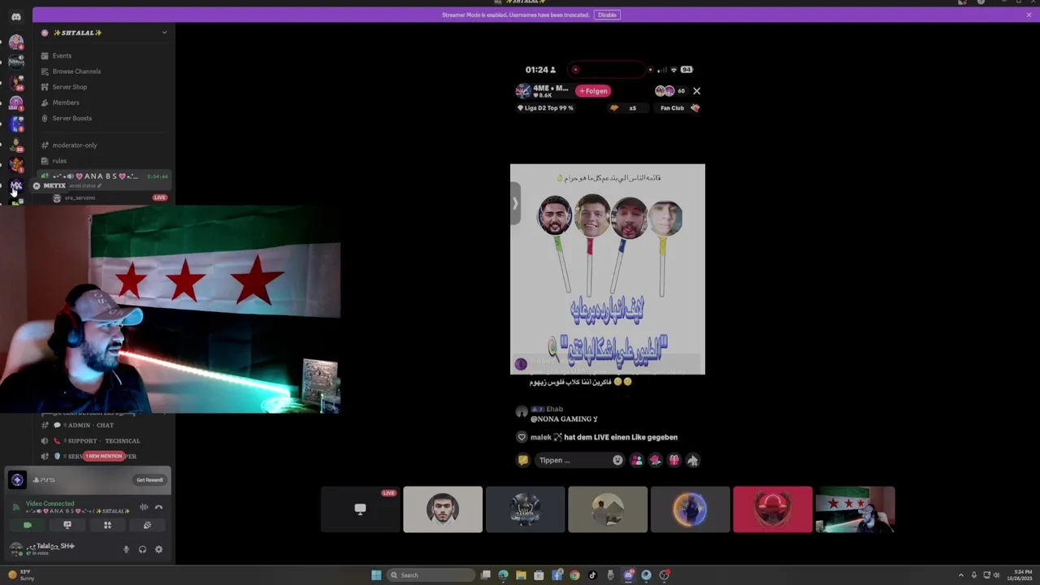
Task: Click the yellow chat bubble icon in stream
Action: pyautogui.click(x=522, y=460)
